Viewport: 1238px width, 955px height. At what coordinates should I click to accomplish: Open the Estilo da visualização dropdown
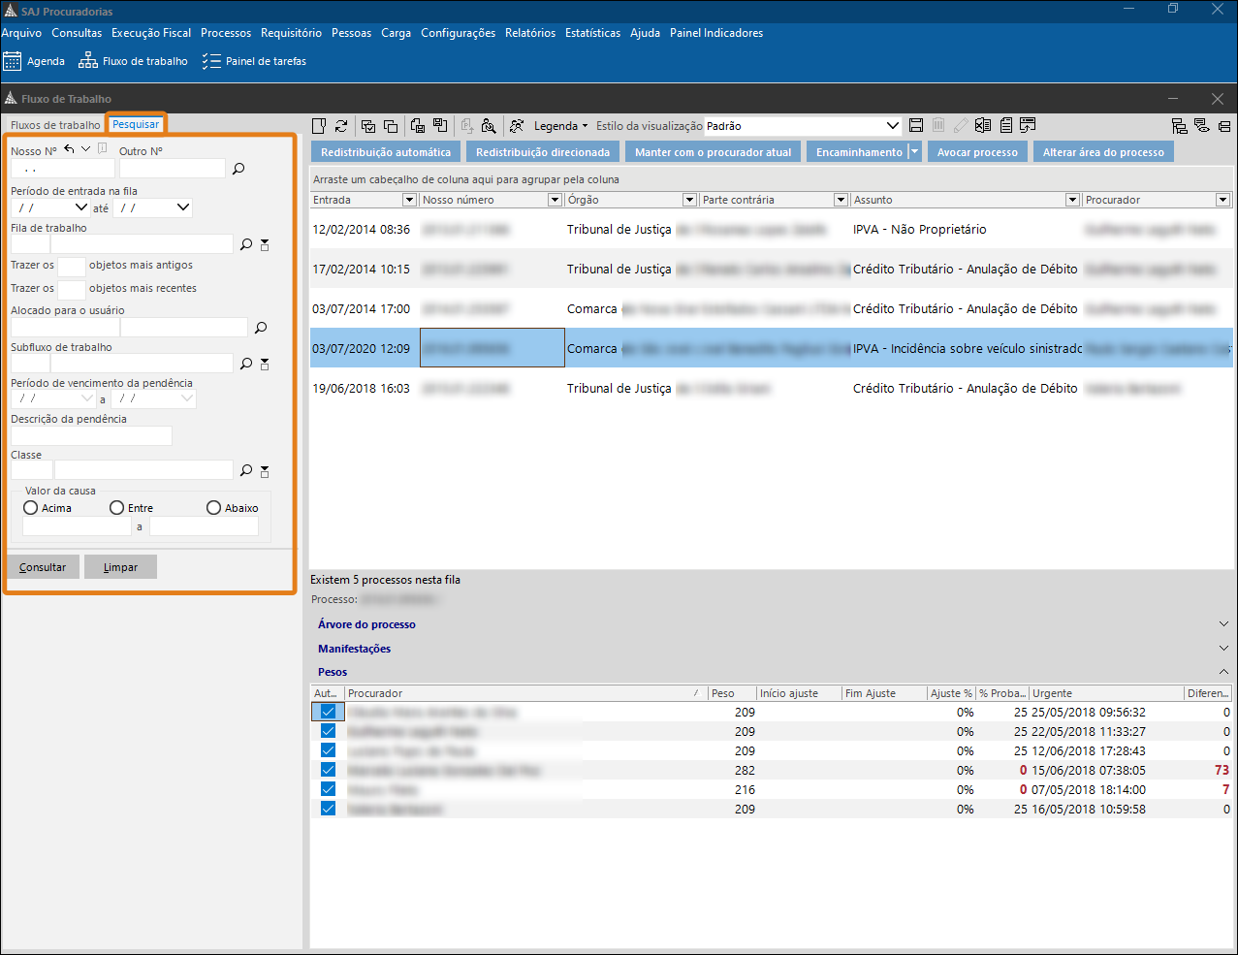tap(893, 126)
